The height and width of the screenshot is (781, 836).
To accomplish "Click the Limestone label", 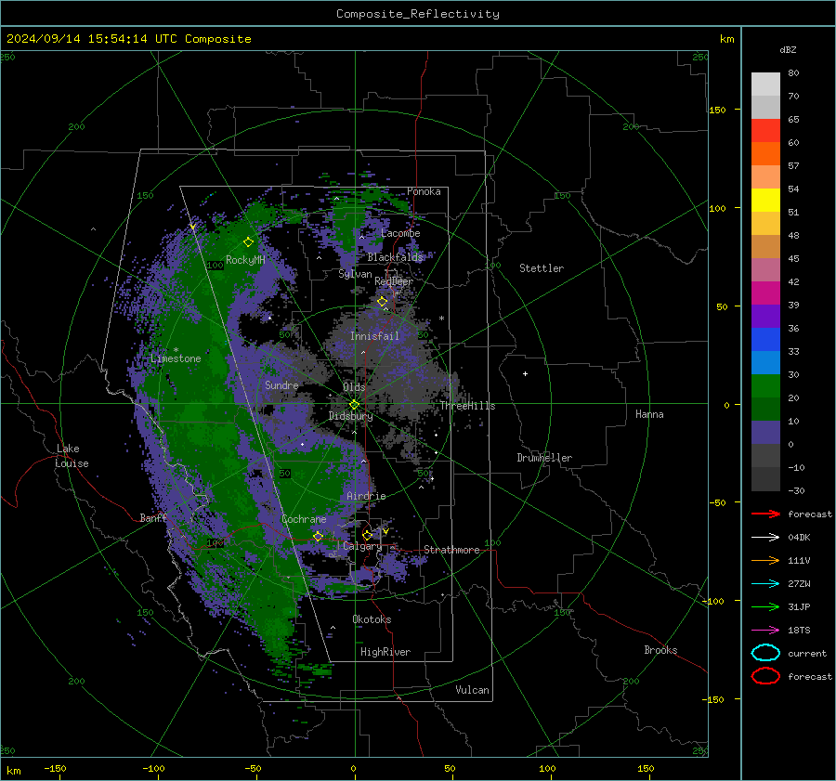I will pos(176,358).
